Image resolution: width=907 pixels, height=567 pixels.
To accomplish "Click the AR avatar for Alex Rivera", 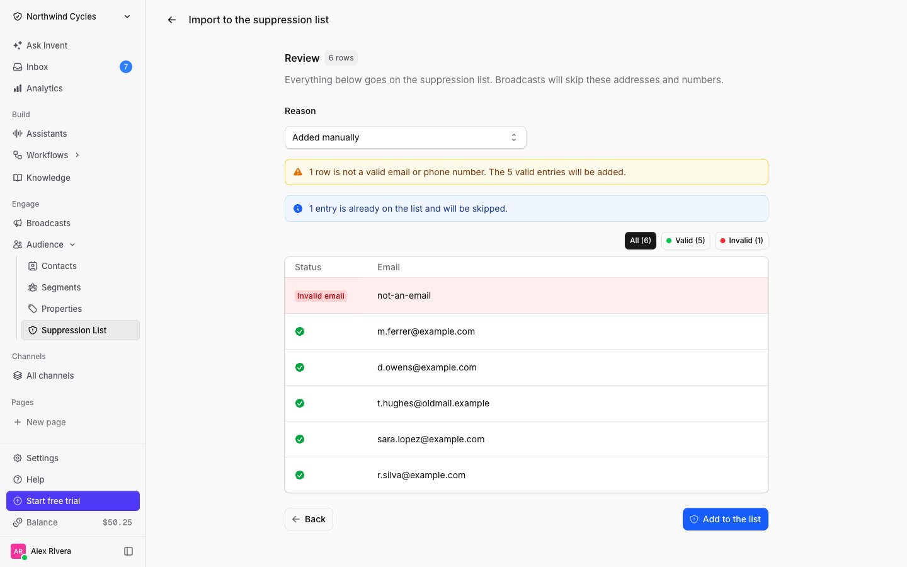I will [x=18, y=551].
